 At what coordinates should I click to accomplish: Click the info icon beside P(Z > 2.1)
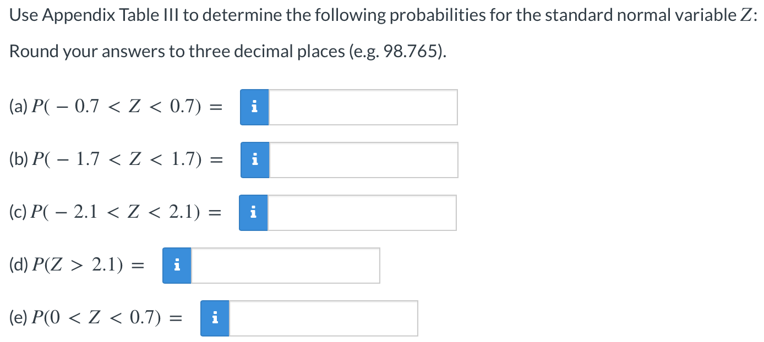point(177,266)
